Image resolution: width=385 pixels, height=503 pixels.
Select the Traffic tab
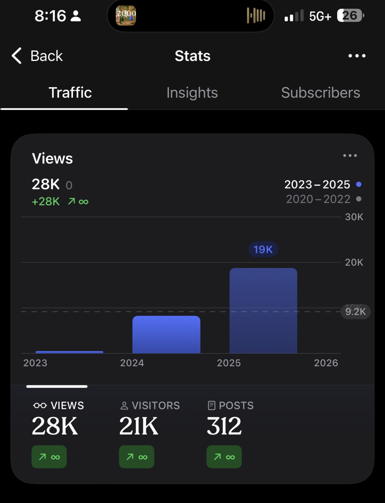pos(70,93)
